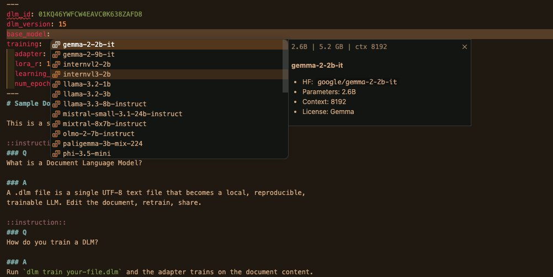Click the icon beside internvl2-2b suggestion

click(x=56, y=64)
